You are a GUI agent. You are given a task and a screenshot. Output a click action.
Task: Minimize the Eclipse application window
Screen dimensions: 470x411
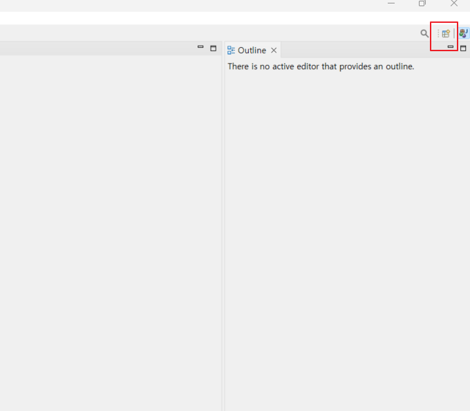coord(391,3)
